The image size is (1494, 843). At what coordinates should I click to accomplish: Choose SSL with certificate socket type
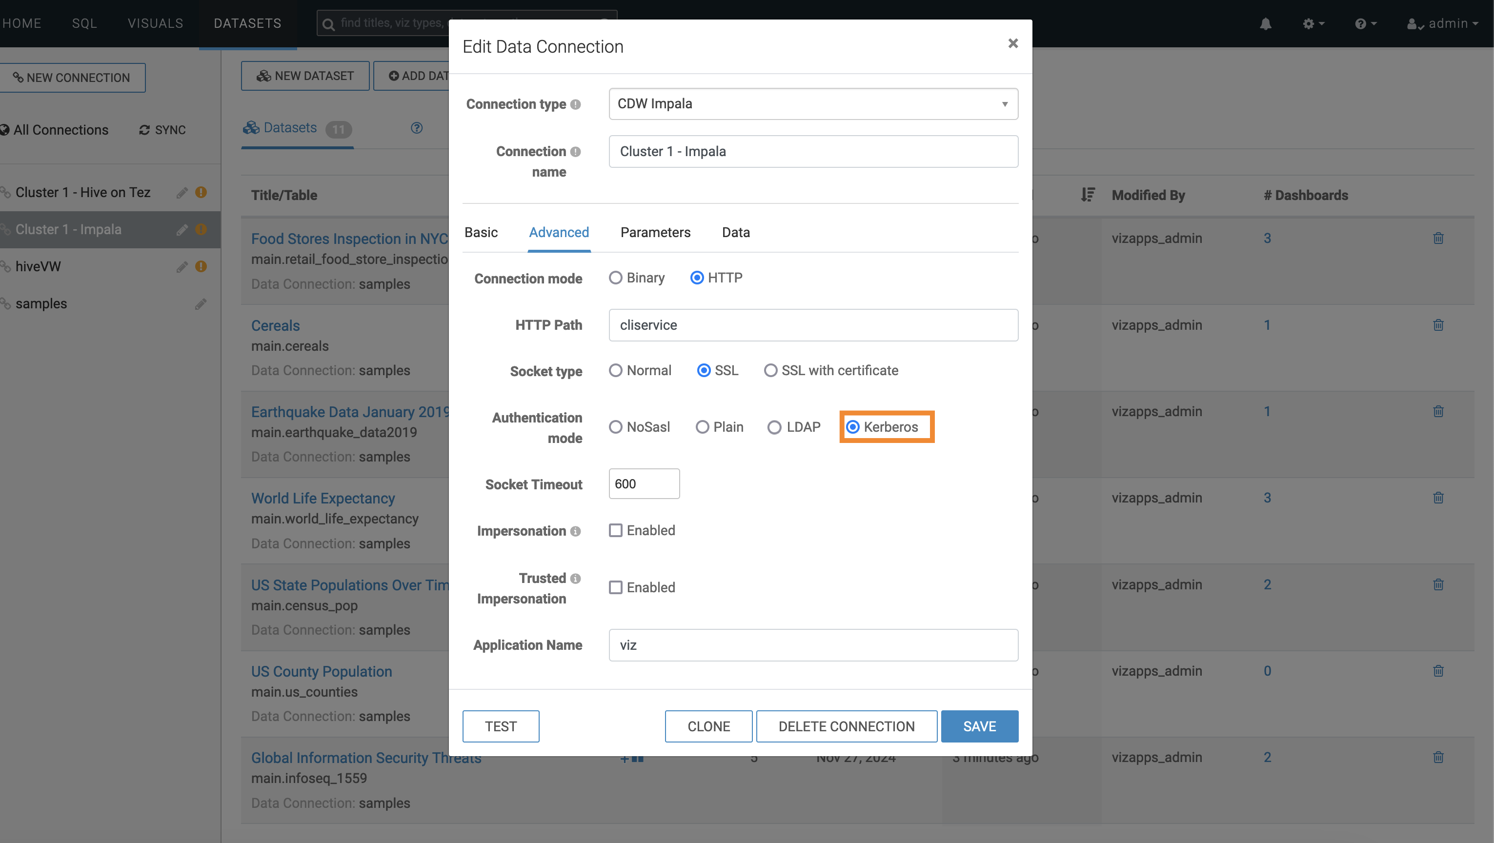[x=770, y=370]
